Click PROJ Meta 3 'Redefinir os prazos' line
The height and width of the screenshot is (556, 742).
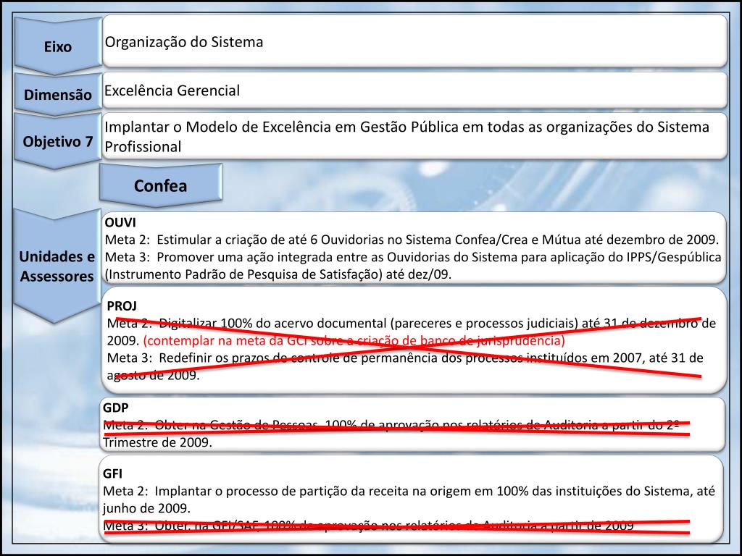(405, 358)
